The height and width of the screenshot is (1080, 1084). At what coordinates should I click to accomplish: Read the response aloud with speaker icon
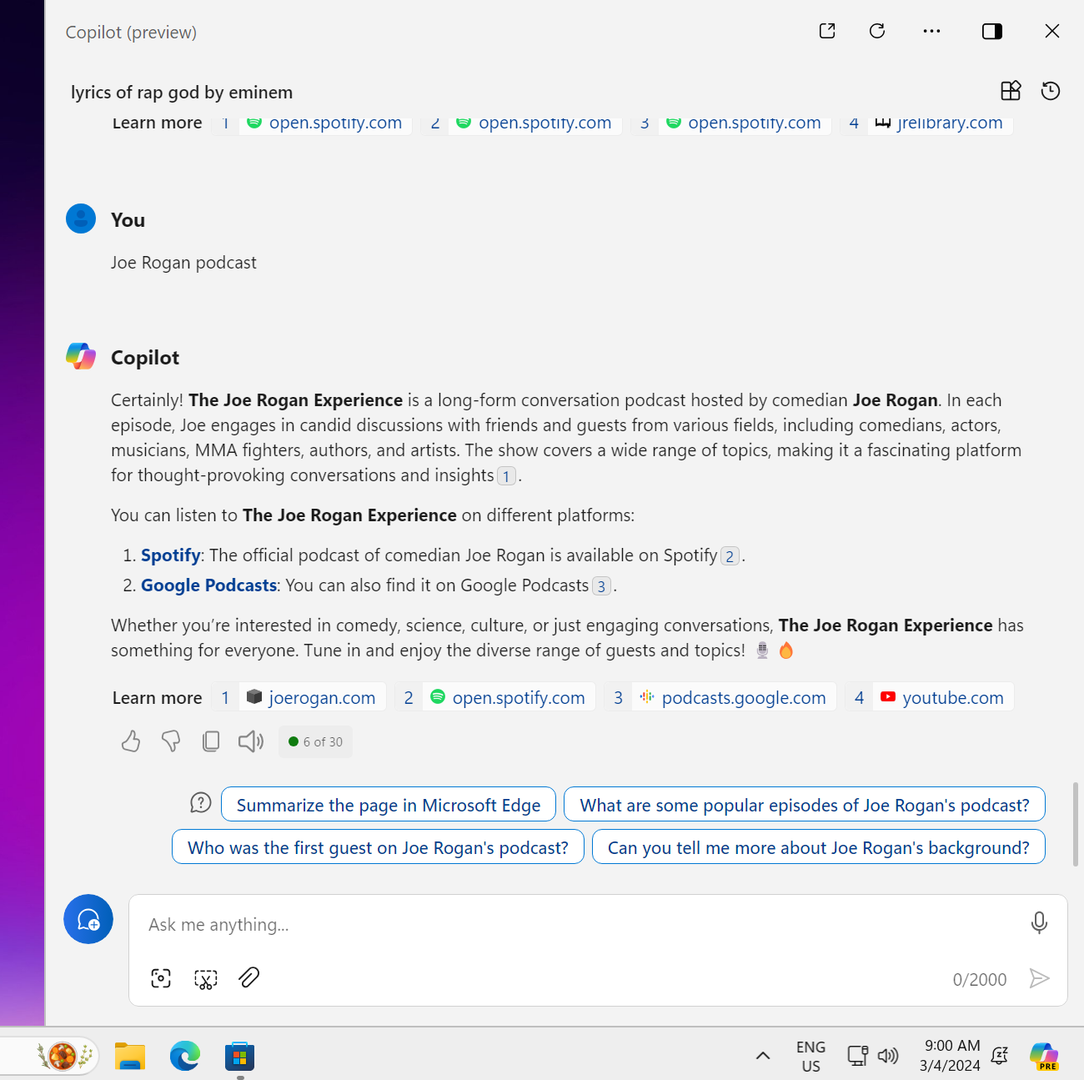tap(251, 741)
